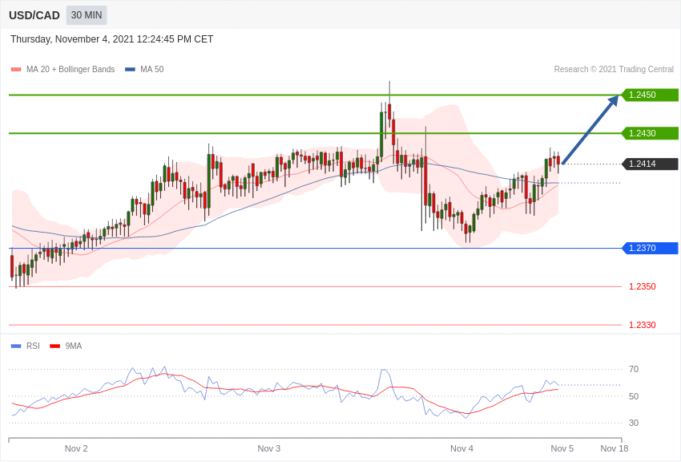Image resolution: width=681 pixels, height=462 pixels.
Task: Click the RSI 50 level label
Action: [x=634, y=396]
